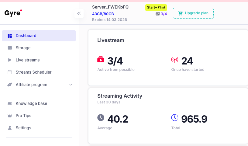Click the Gyre logo
This screenshot has width=248, height=146.
click(x=13, y=13)
